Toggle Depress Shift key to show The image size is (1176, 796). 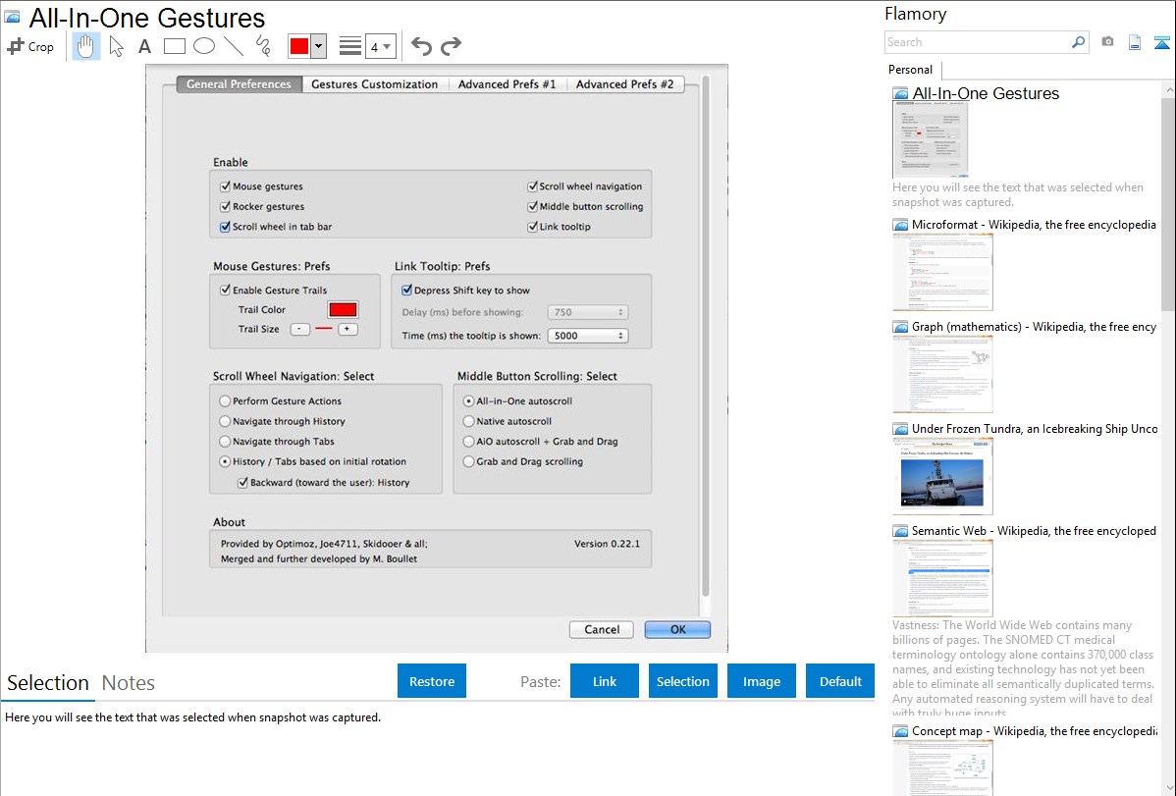tap(406, 290)
